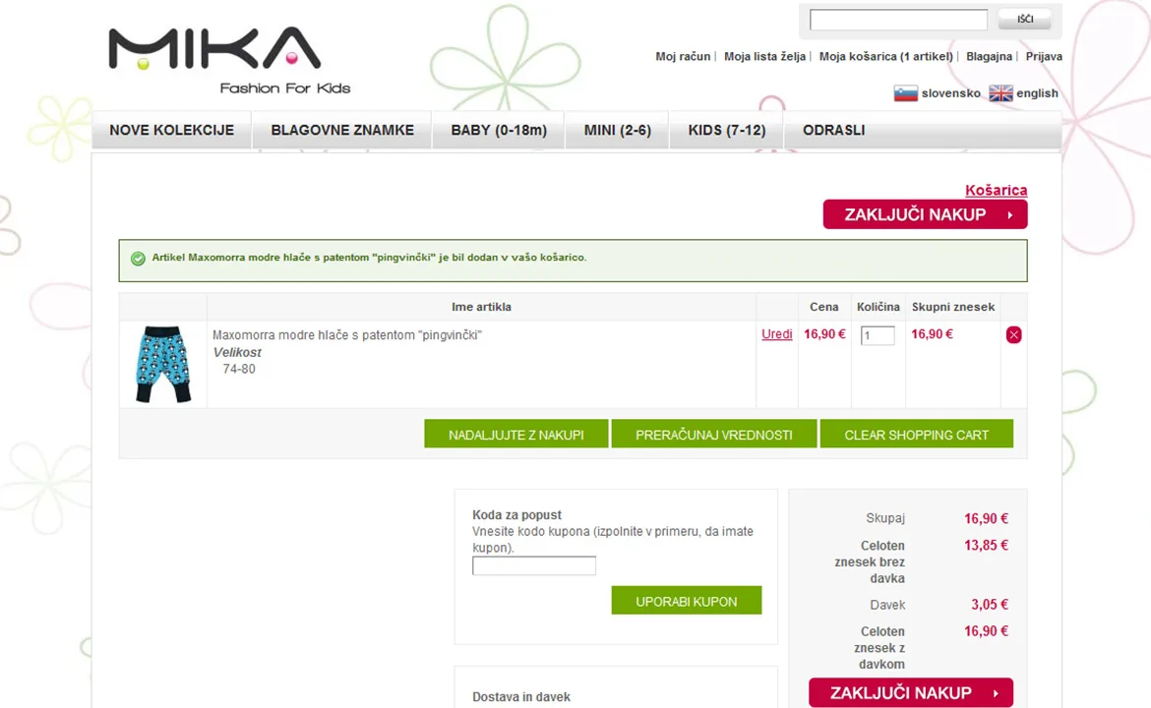Click the UPORABI KUPON button
This screenshot has height=708, width=1151.
(687, 601)
